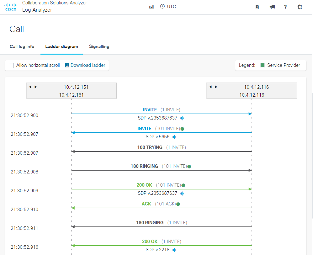Click timestamp 21:30:52.908

coord(24,172)
